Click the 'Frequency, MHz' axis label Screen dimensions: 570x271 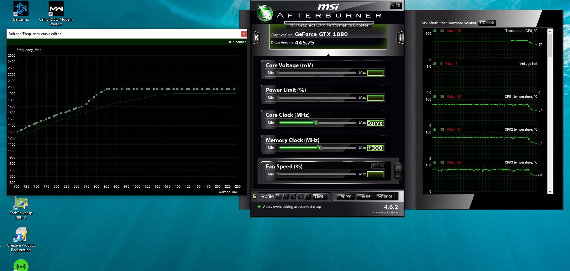[x=29, y=50]
